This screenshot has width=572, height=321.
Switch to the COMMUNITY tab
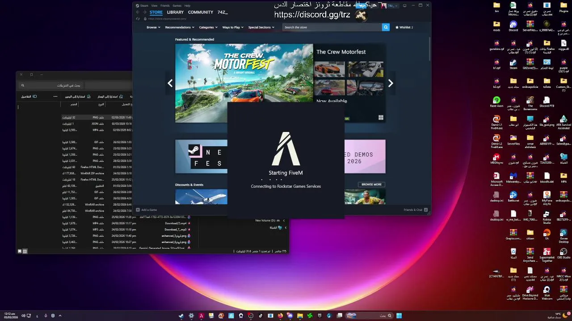200,12
